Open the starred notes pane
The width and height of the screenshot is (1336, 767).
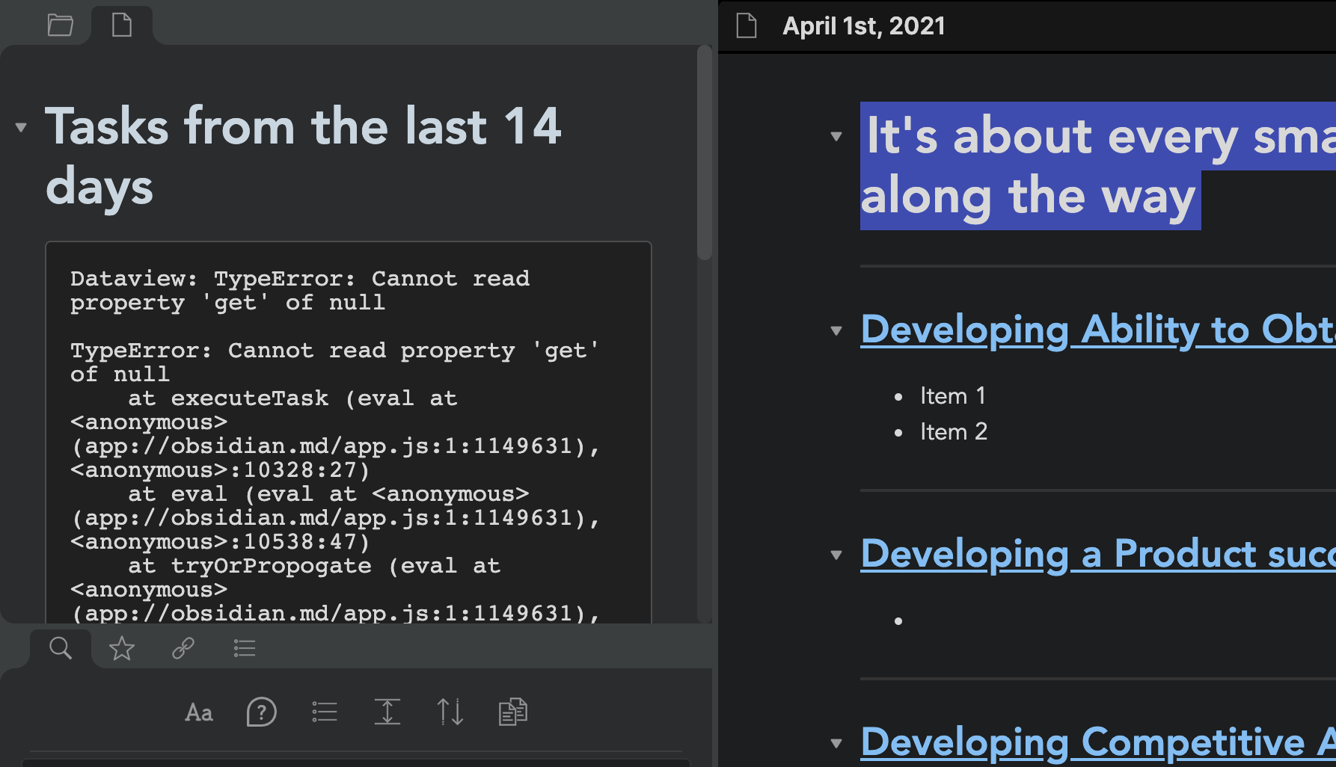(121, 648)
